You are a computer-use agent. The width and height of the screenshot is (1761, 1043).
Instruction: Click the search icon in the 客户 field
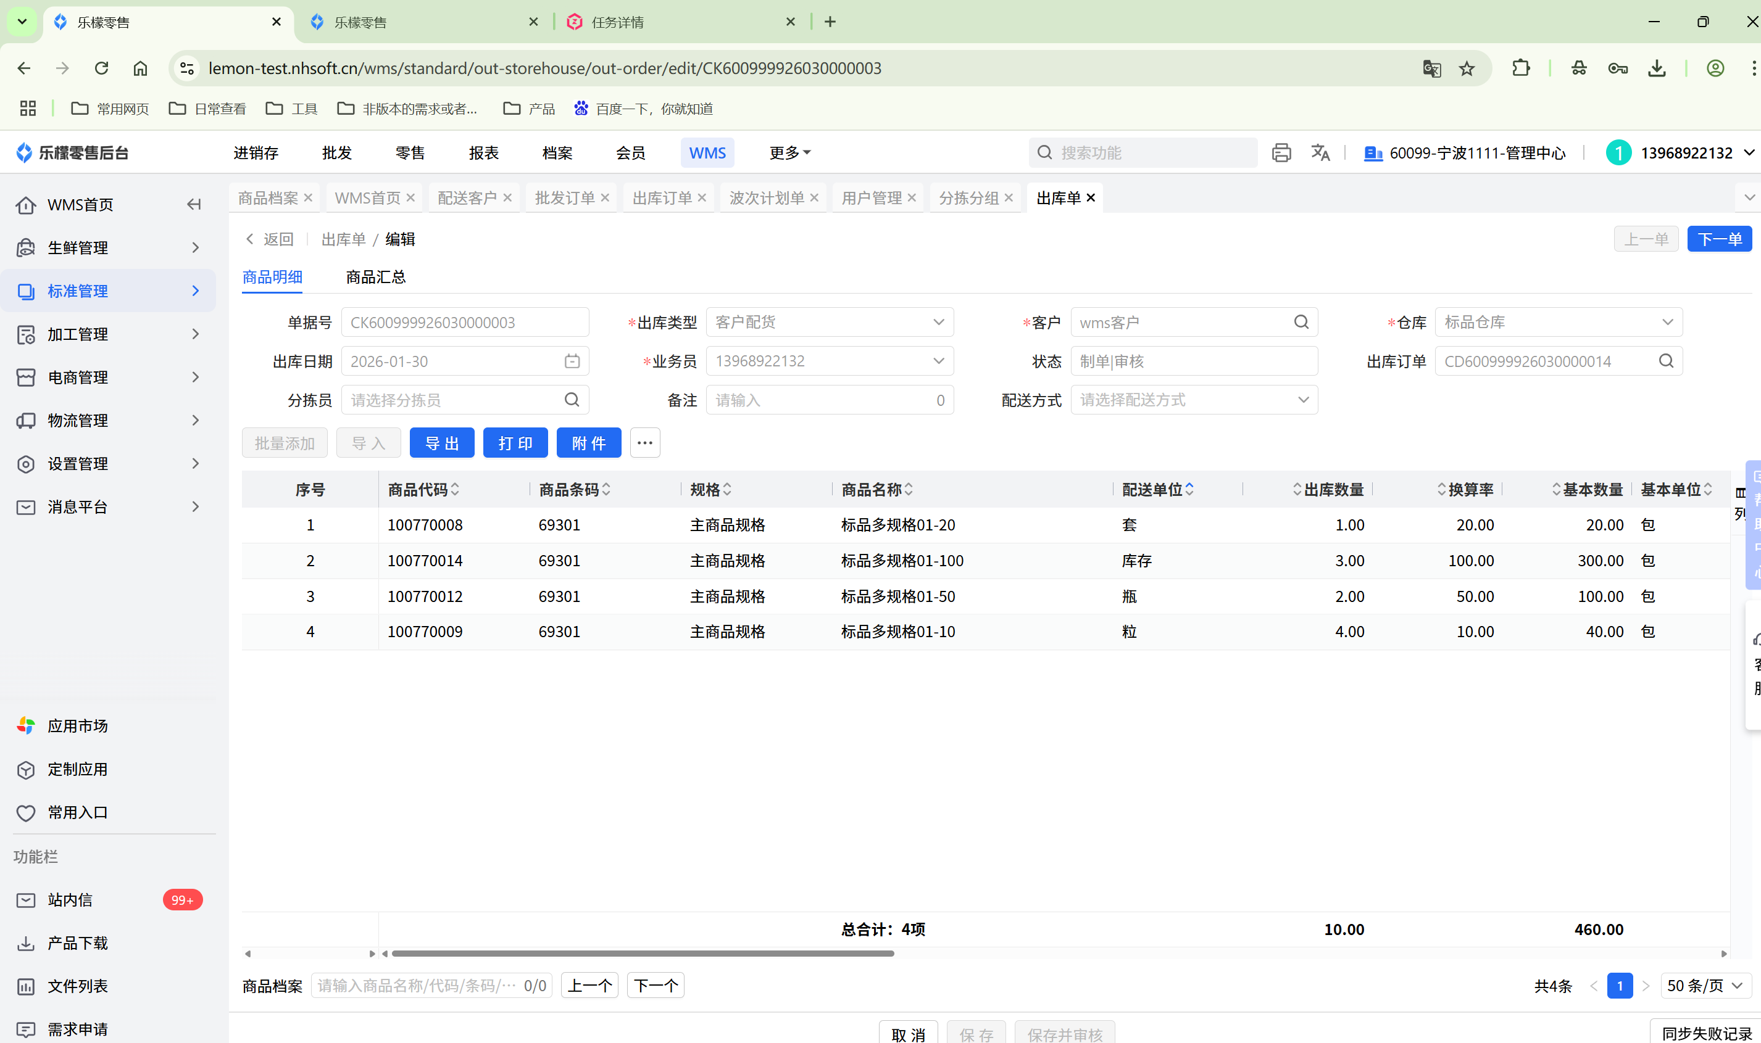point(1301,322)
